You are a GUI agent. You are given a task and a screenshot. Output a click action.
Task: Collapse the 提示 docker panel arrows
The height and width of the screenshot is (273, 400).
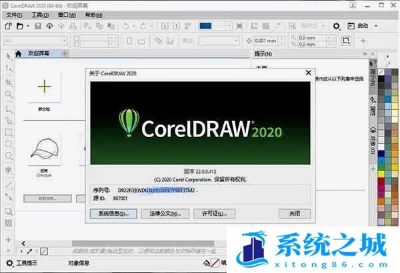pos(365,54)
